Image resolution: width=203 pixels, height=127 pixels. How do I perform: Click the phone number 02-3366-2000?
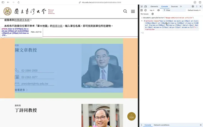point(29,70)
